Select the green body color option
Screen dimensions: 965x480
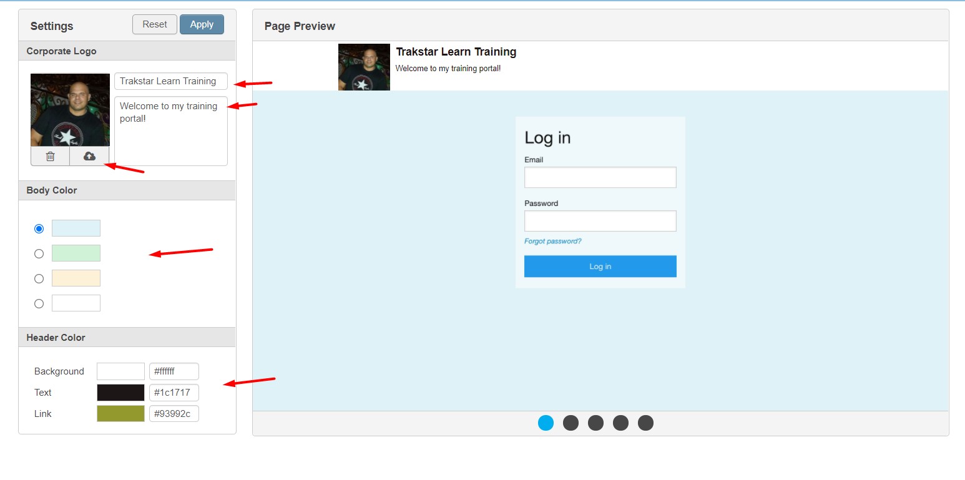(39, 253)
